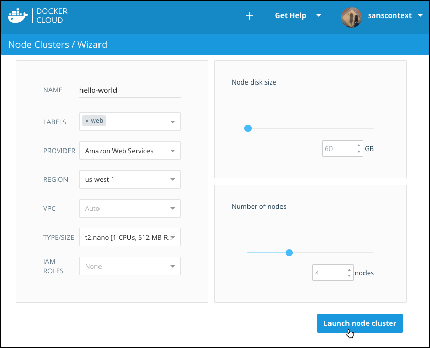430x348 pixels.
Task: Open the Labels dropdown arrow
Action: pyautogui.click(x=172, y=122)
